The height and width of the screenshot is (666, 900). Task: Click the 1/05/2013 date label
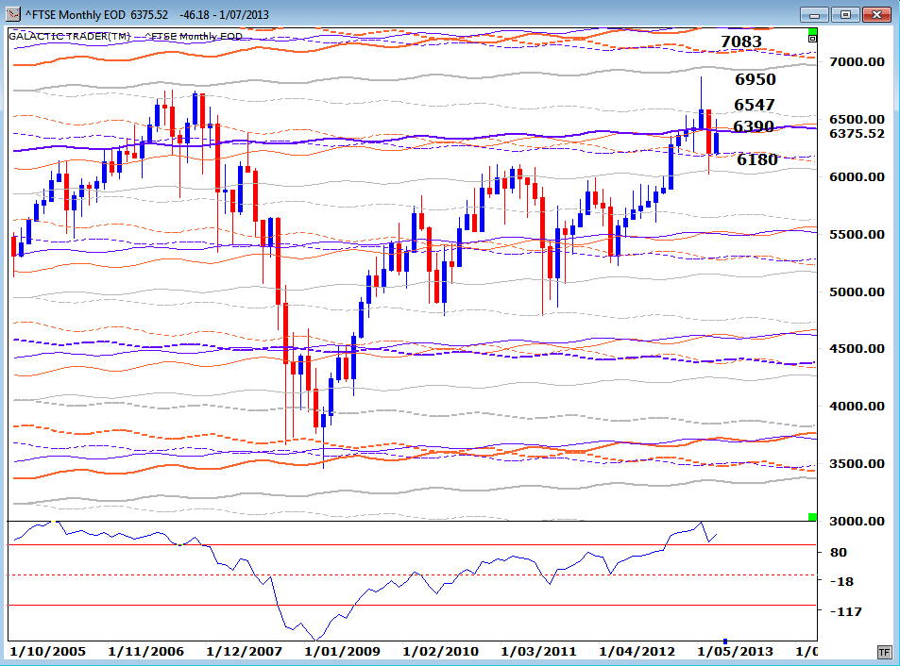(x=736, y=652)
